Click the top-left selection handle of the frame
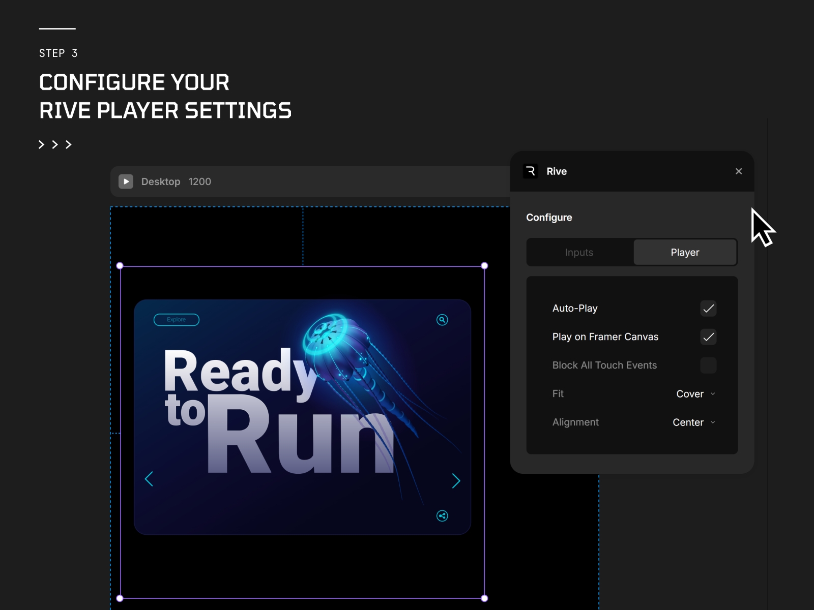 click(x=120, y=265)
